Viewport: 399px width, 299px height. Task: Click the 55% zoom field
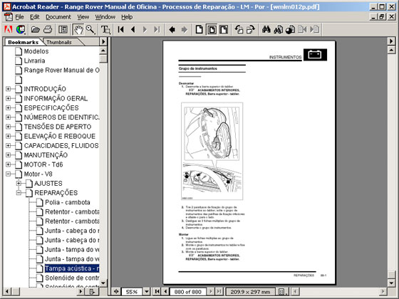click(132, 292)
